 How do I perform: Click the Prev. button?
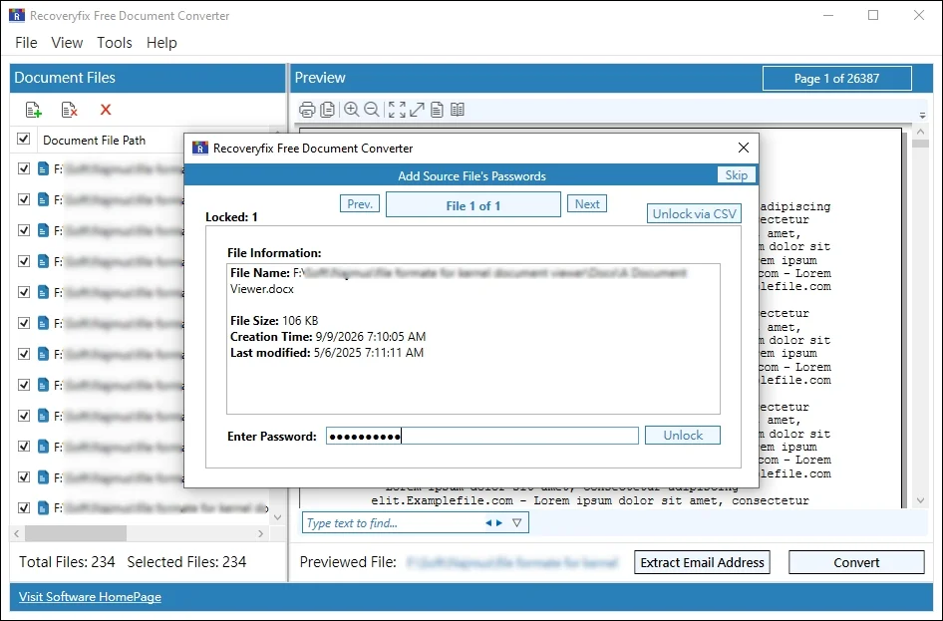pyautogui.click(x=360, y=203)
